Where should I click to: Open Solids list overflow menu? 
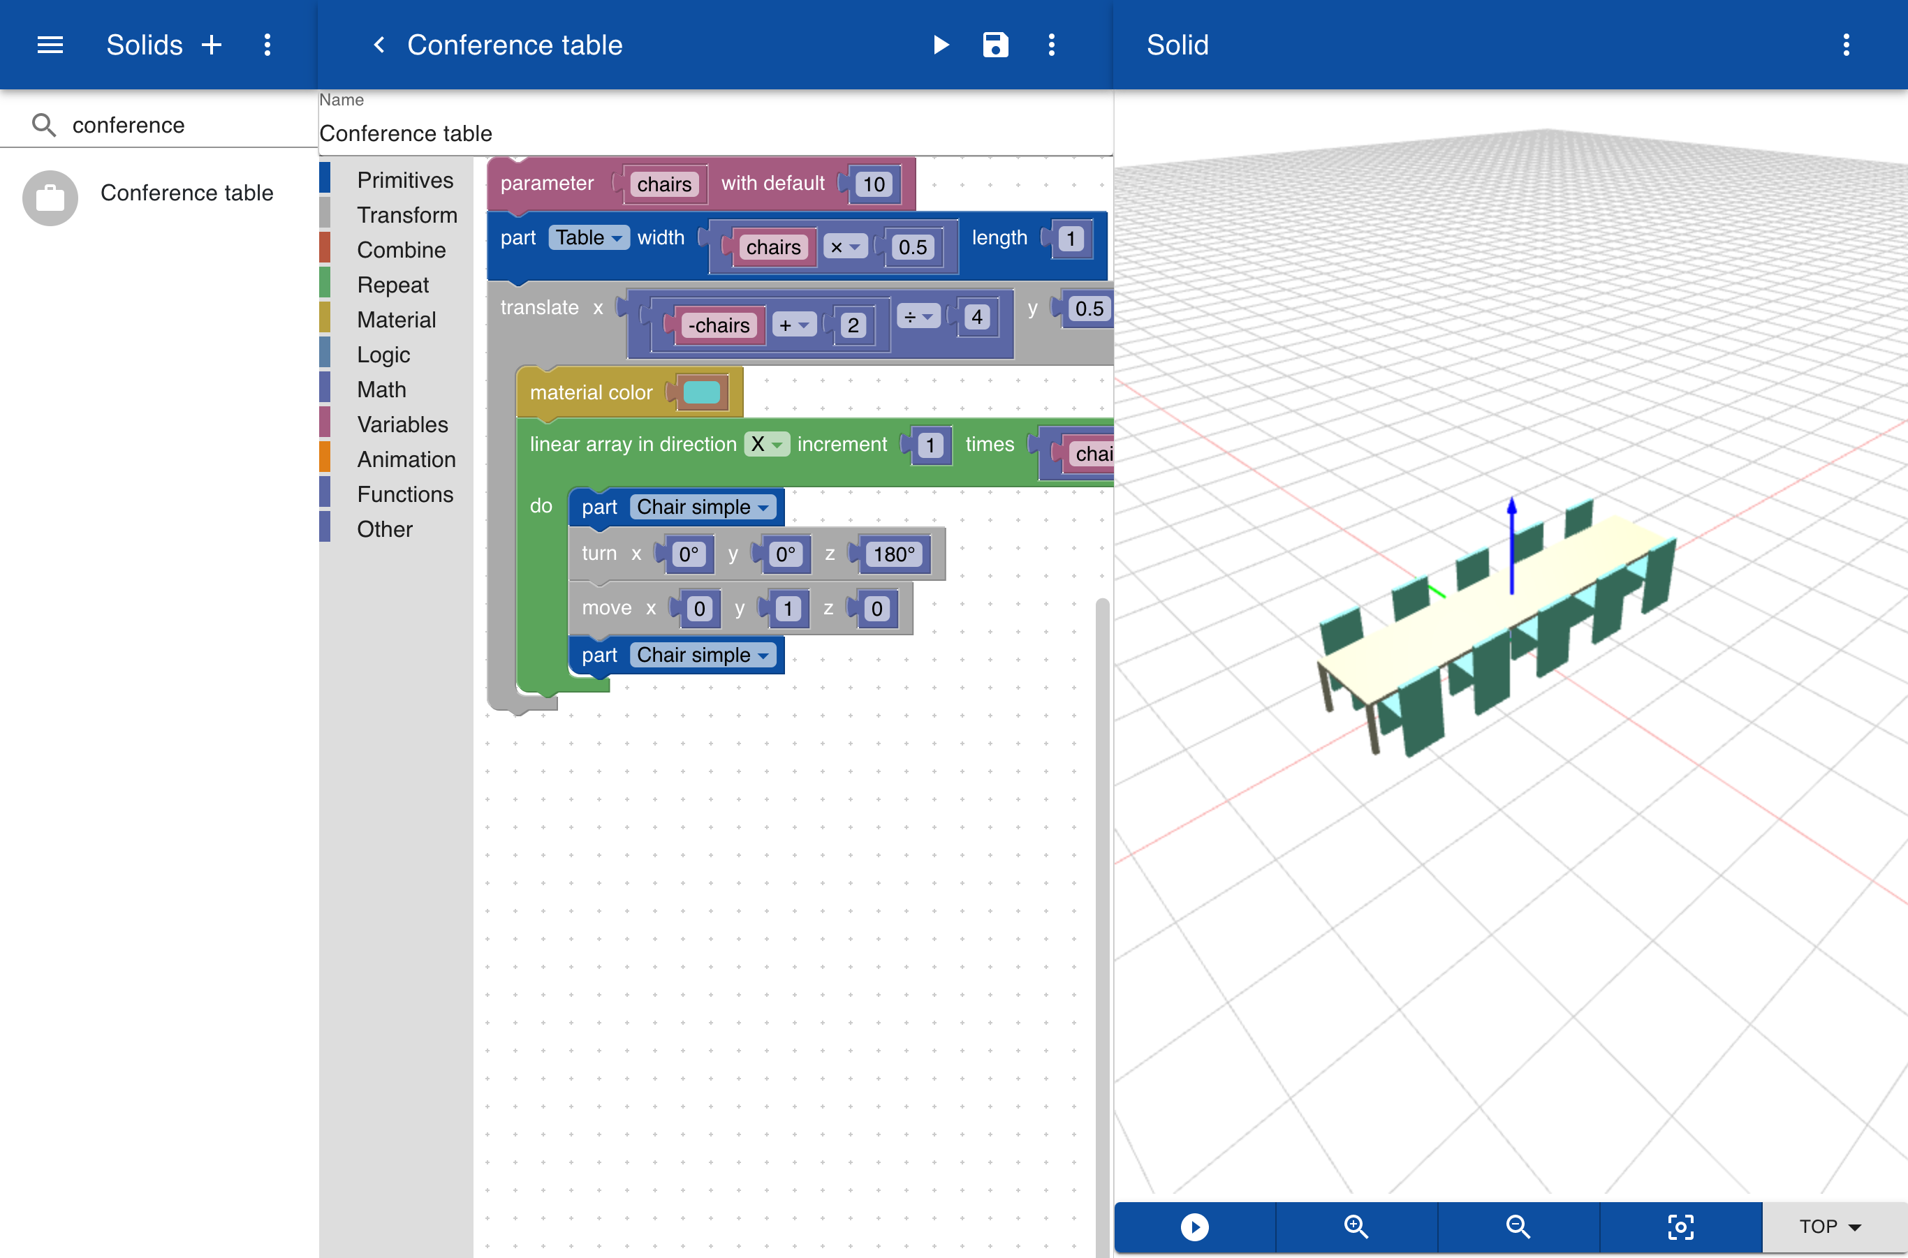(267, 45)
